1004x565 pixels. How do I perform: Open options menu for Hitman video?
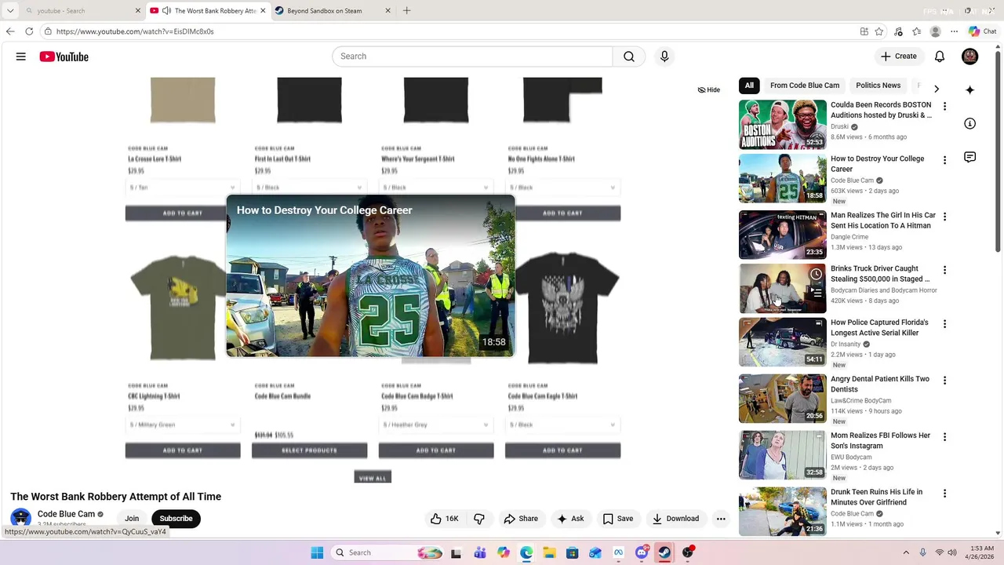944,217
